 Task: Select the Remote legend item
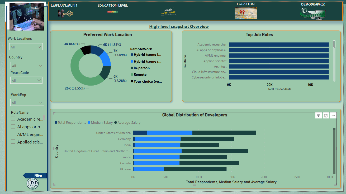(138, 74)
